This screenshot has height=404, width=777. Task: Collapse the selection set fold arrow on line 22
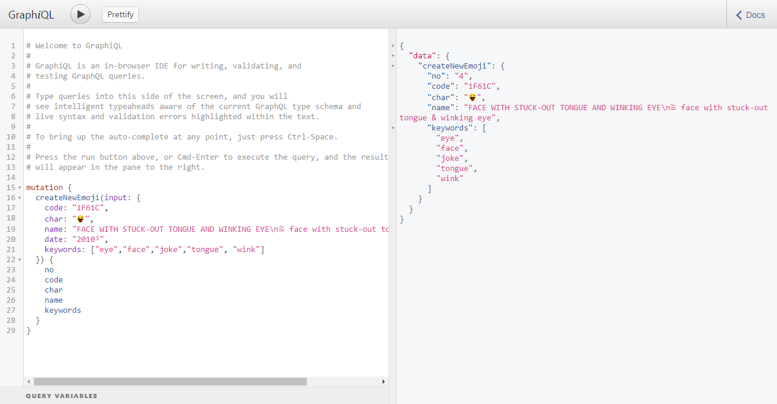click(20, 260)
